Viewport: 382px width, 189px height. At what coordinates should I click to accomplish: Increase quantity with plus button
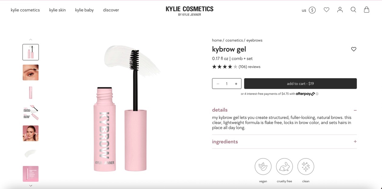[x=236, y=84]
